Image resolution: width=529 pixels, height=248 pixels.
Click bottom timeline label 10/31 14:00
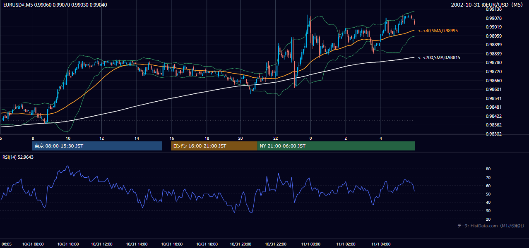click(x=137, y=244)
